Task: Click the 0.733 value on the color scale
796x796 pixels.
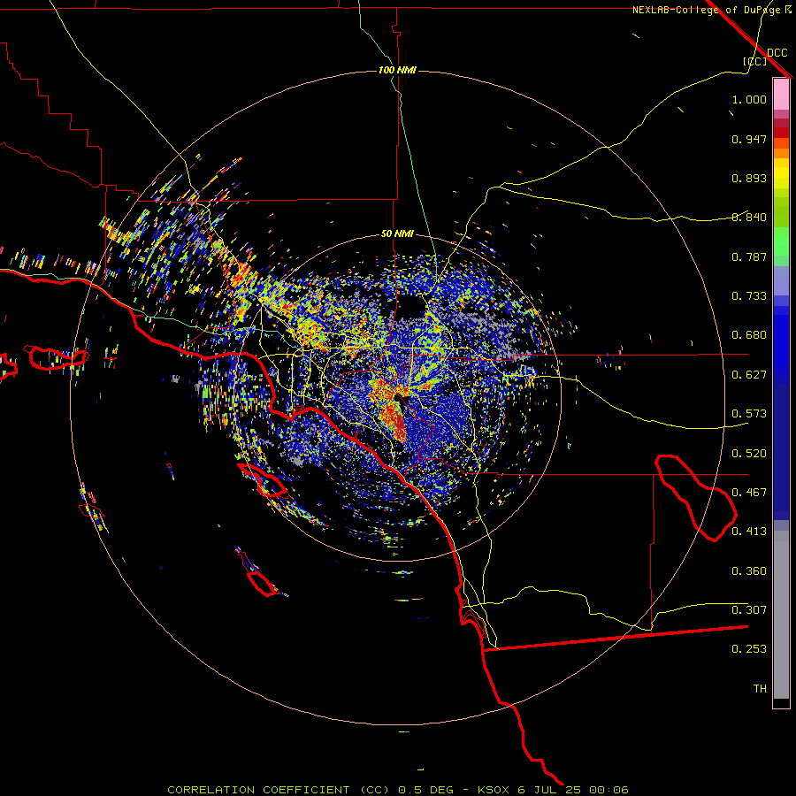Action: (x=749, y=296)
